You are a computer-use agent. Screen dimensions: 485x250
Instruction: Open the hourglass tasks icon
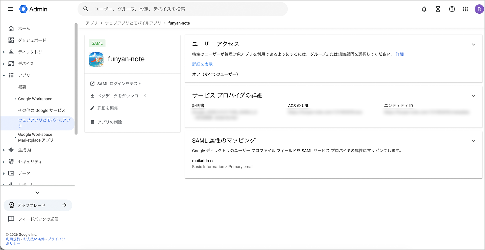click(438, 9)
